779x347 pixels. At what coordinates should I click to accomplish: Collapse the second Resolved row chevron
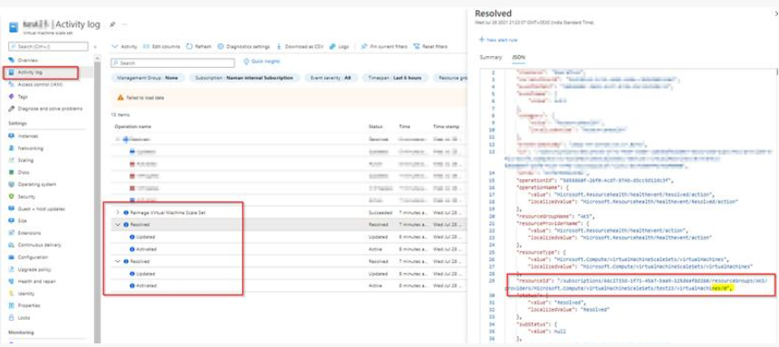point(118,261)
